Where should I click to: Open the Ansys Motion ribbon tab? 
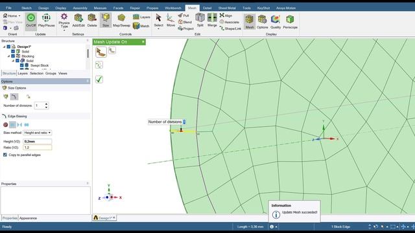[x=286, y=8]
